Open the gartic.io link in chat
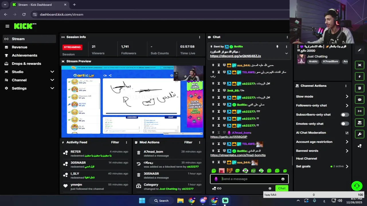The width and height of the screenshot is (367, 206). pyautogui.click(x=229, y=137)
